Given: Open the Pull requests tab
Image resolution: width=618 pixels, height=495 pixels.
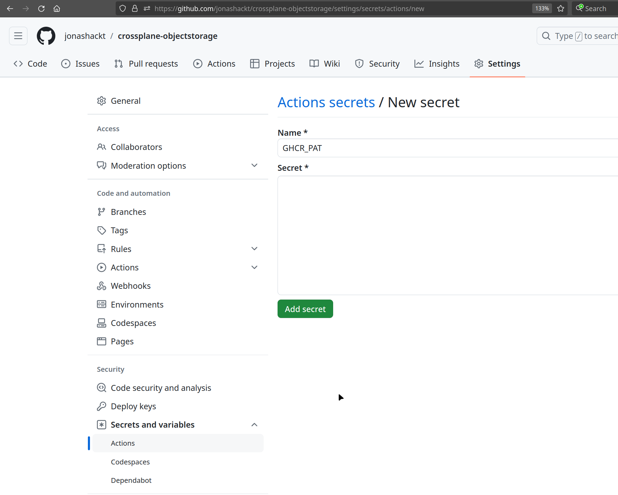Looking at the screenshot, I should [x=146, y=64].
